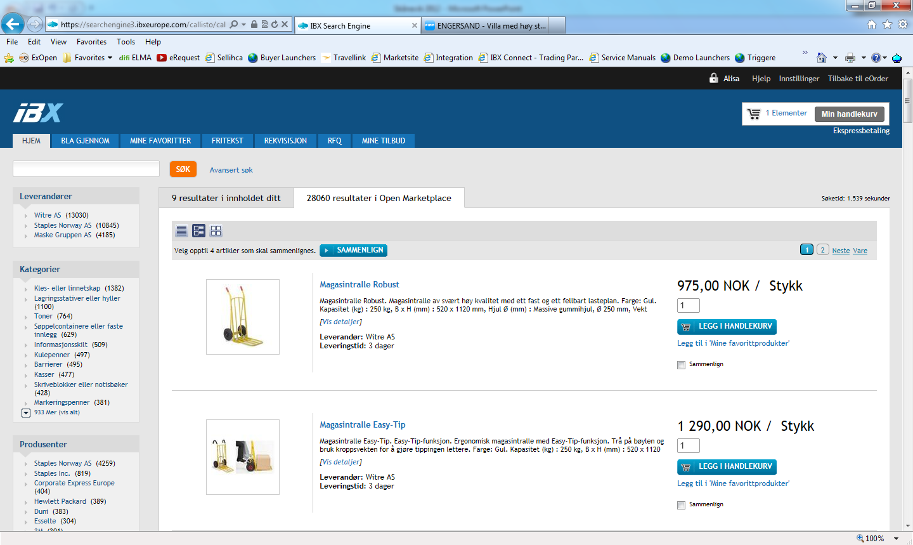Open zoom level dropdown arrow
The height and width of the screenshot is (545, 913).
coord(897,538)
